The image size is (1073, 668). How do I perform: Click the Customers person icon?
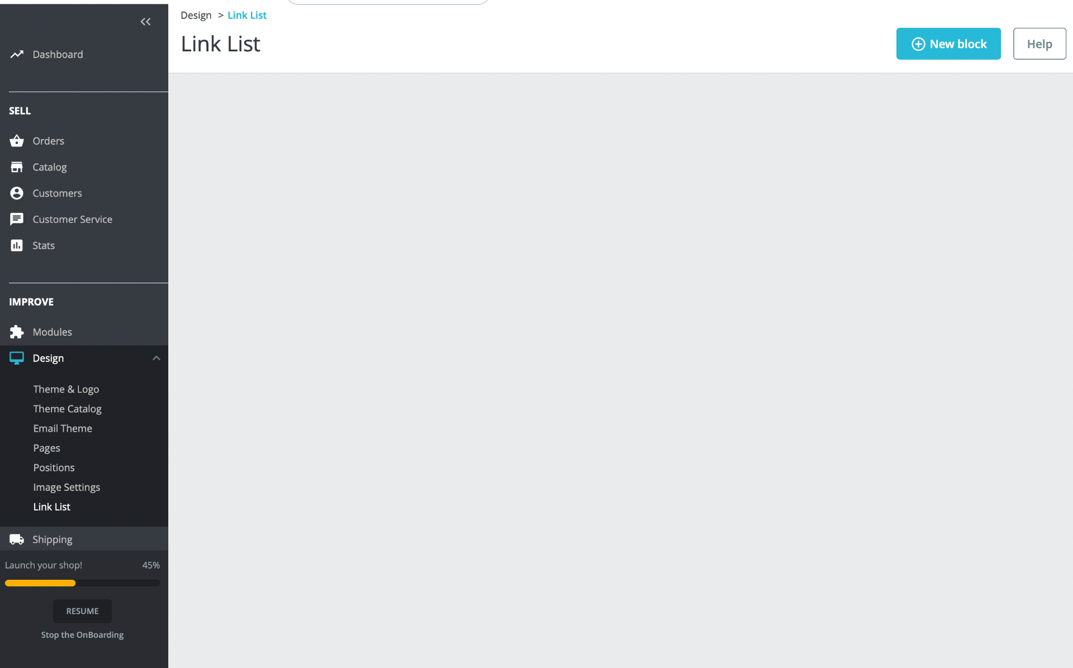17,193
